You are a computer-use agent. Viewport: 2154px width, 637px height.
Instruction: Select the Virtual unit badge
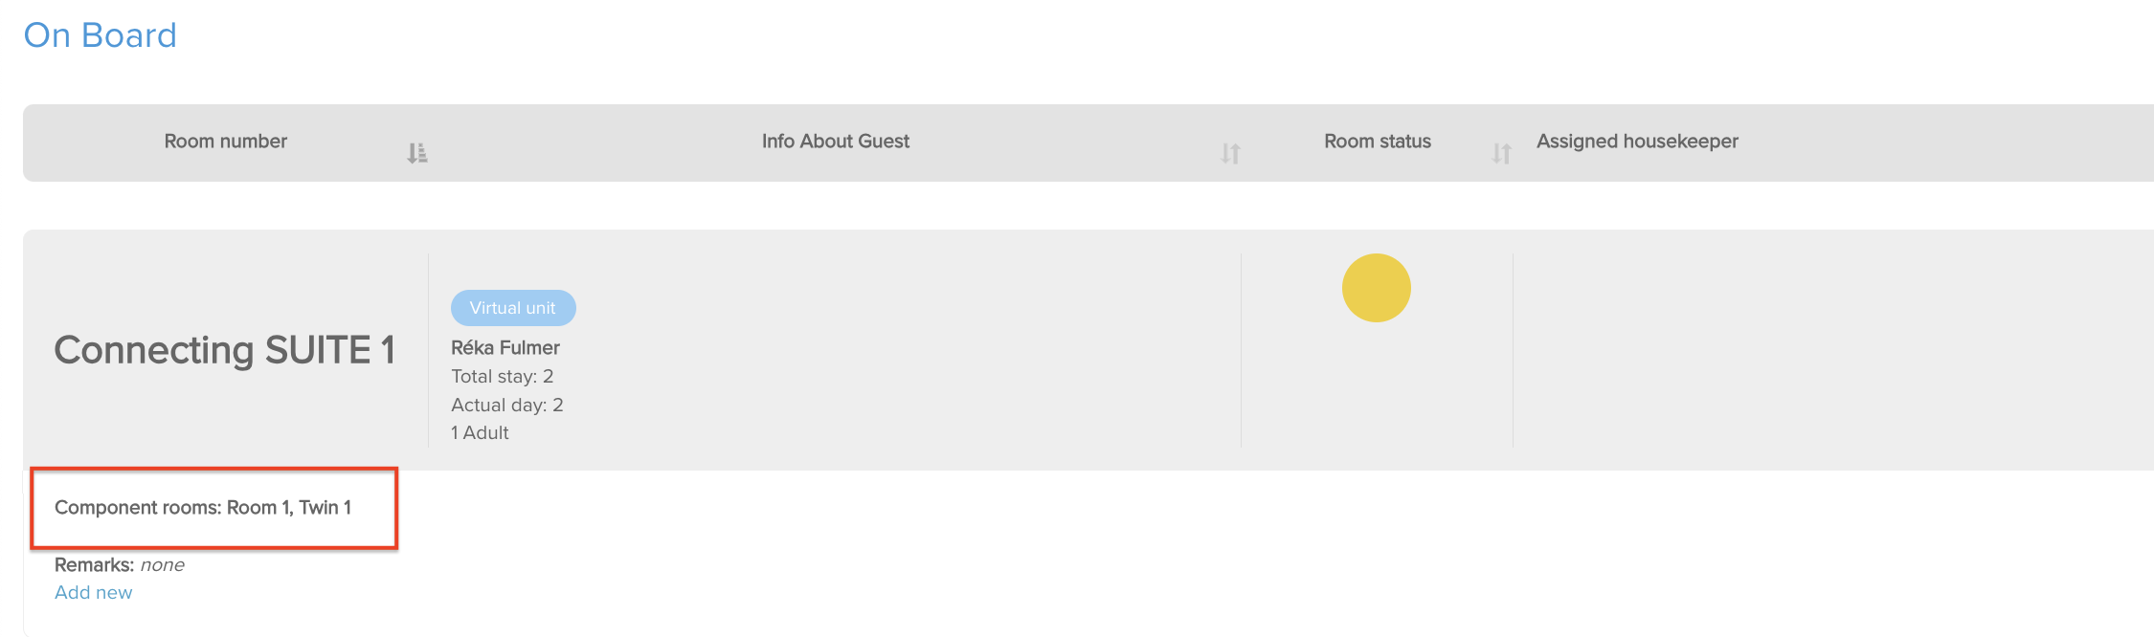[513, 308]
